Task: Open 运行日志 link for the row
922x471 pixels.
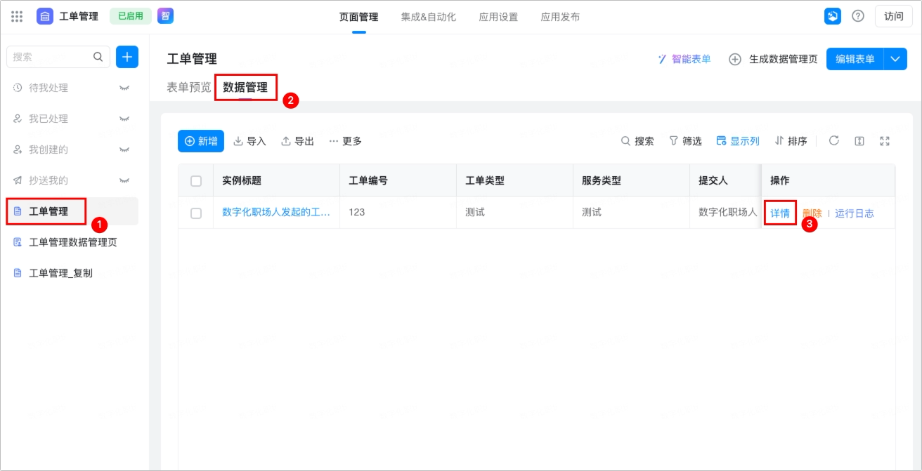Action: click(855, 213)
